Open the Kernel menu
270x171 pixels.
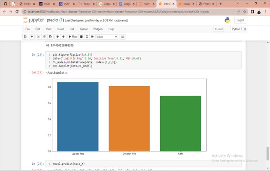84,29
